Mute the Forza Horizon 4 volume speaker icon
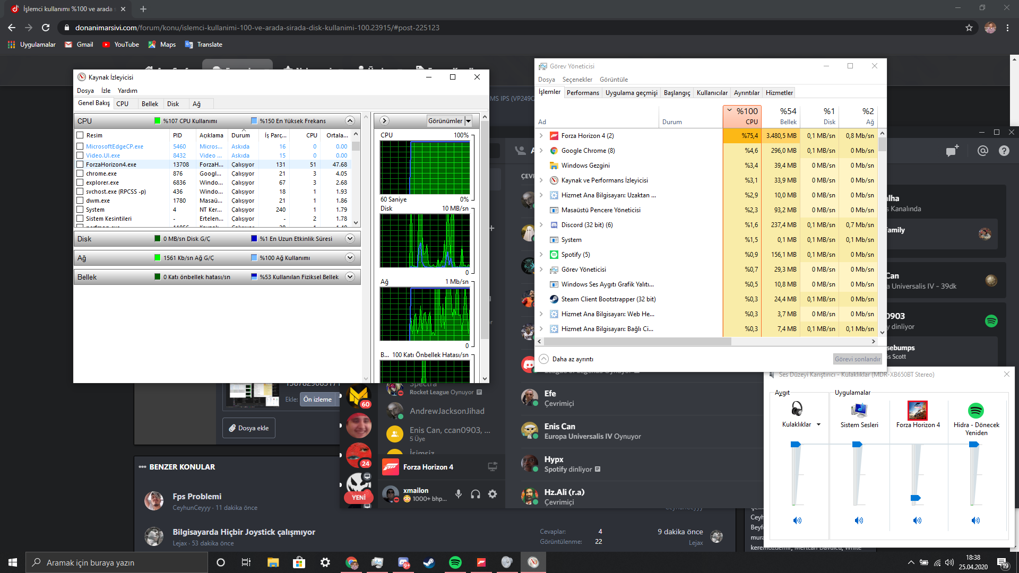Viewport: 1019px width, 573px height. pyautogui.click(x=917, y=520)
